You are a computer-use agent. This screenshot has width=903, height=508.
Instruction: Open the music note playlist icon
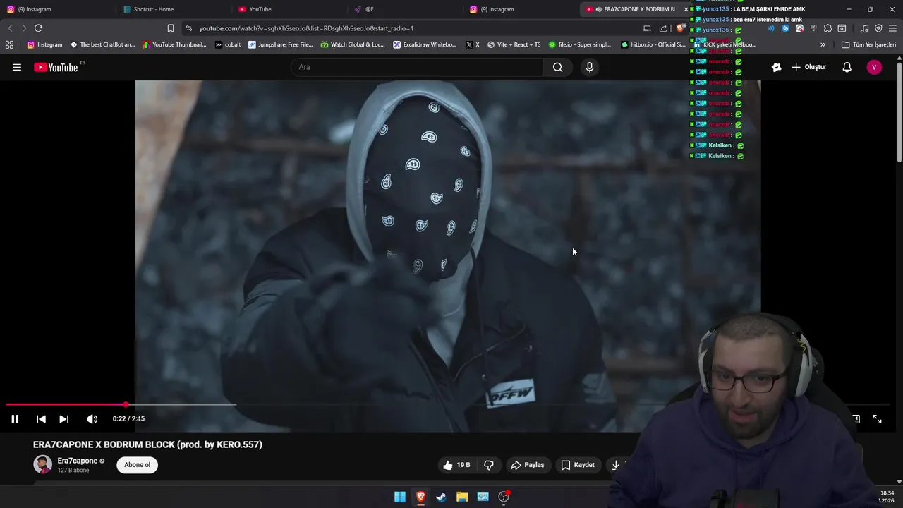(864, 28)
